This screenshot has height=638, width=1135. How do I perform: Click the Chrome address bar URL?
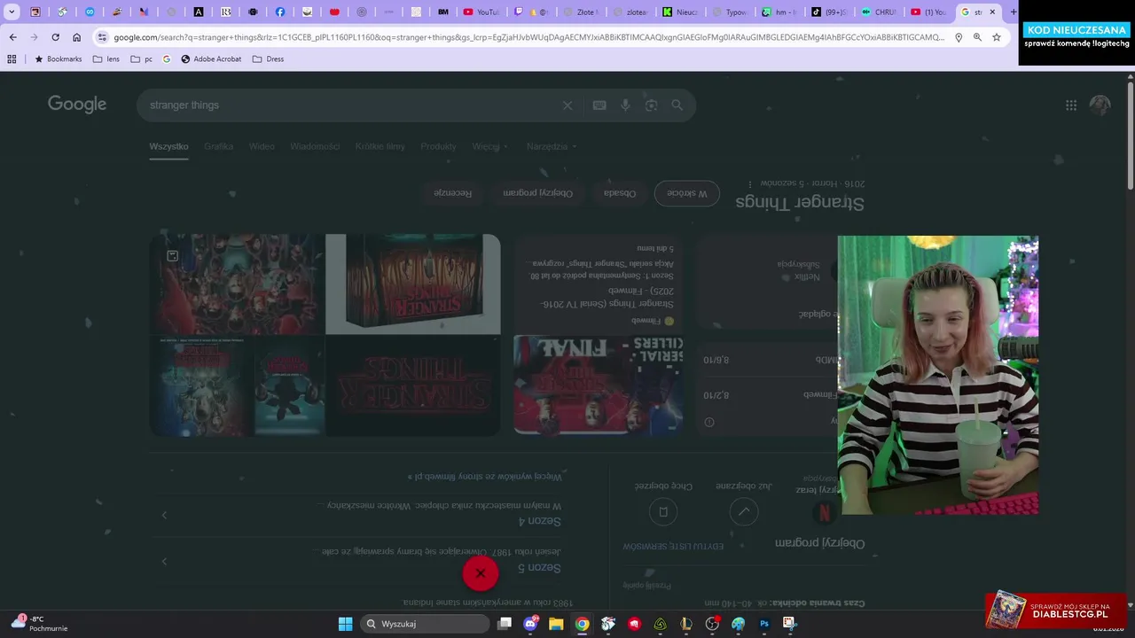click(x=528, y=37)
